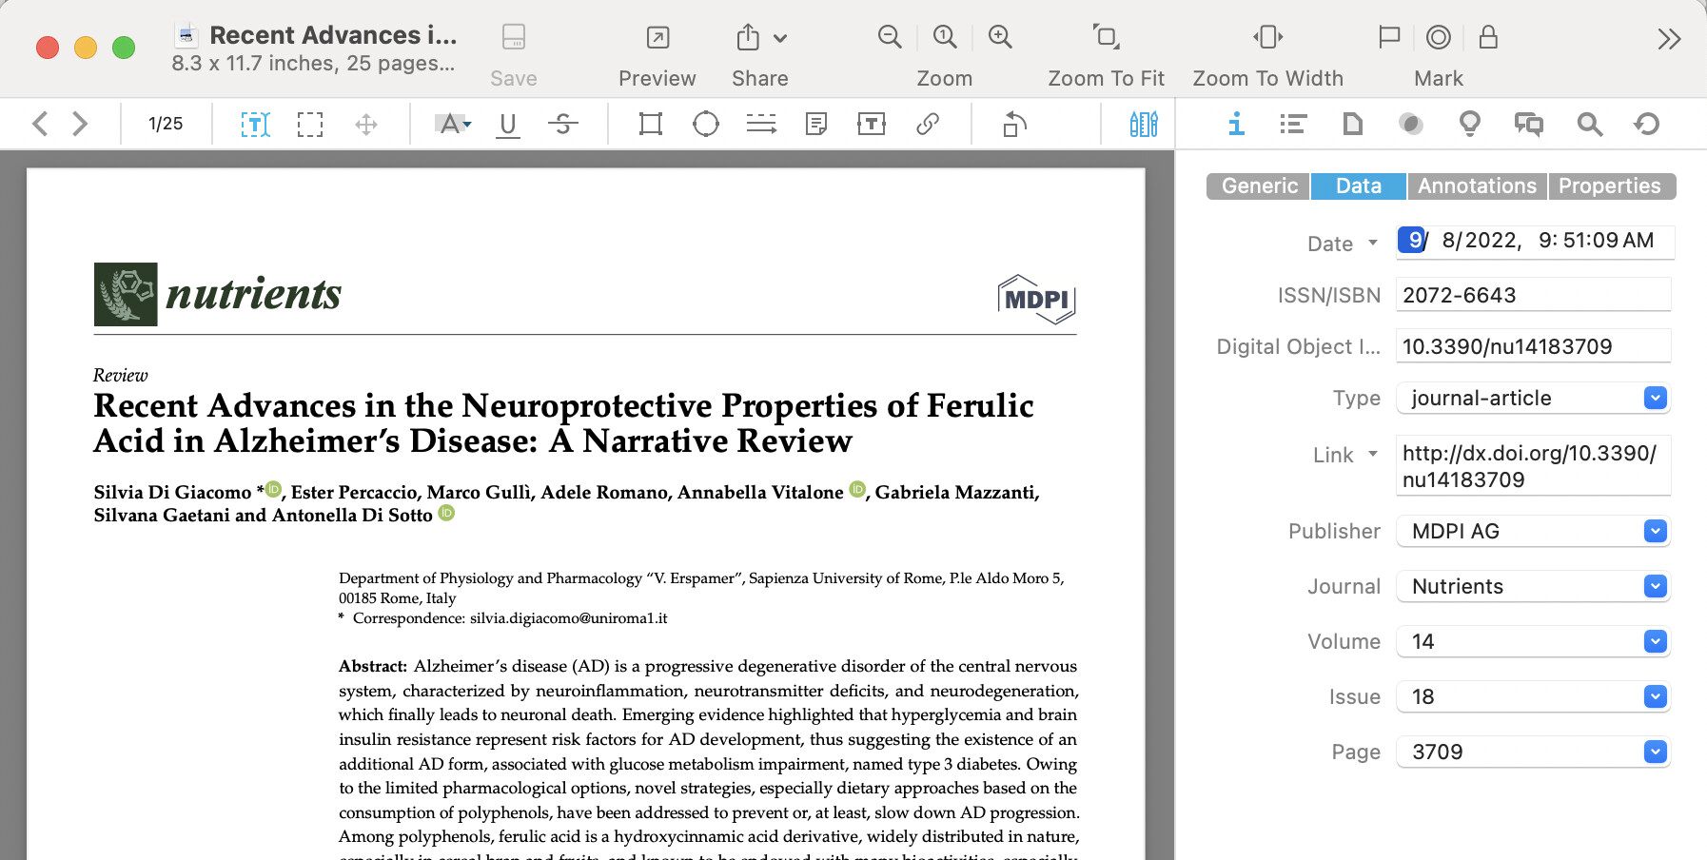Screen dimensions: 1707x860
Task: Expand the Journal Nutrients dropdown arrow
Action: [1655, 587]
